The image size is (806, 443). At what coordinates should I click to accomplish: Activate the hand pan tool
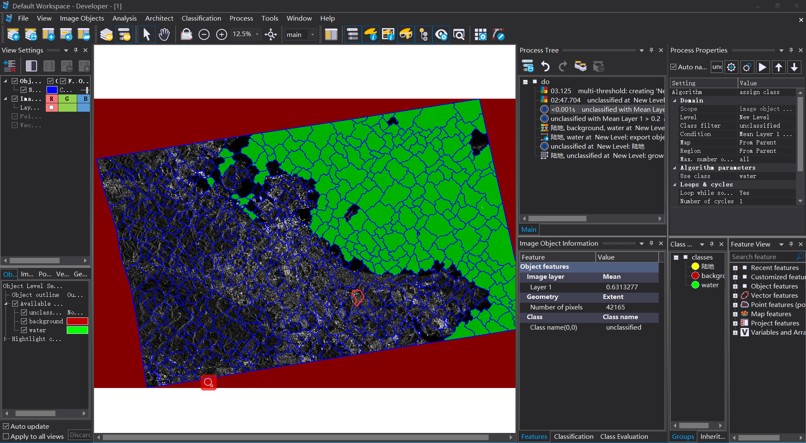coord(164,34)
